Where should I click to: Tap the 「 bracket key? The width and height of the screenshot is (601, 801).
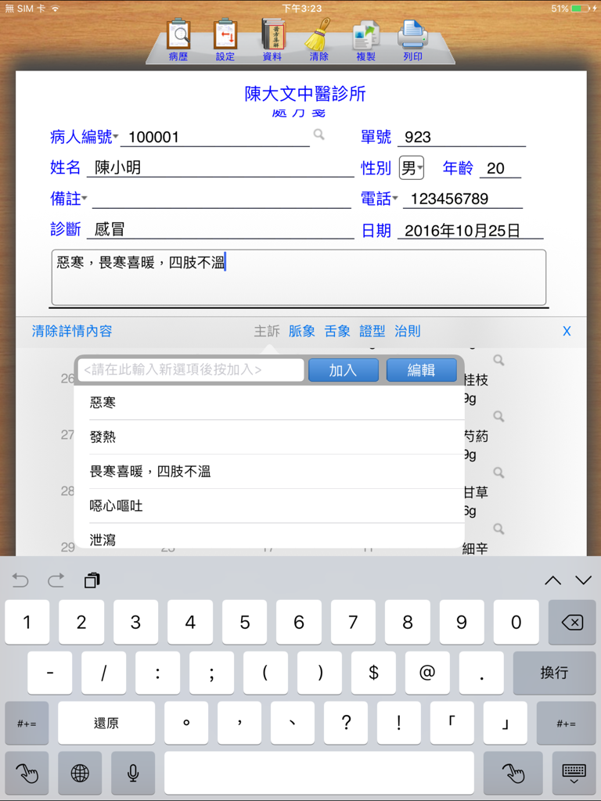point(452,723)
